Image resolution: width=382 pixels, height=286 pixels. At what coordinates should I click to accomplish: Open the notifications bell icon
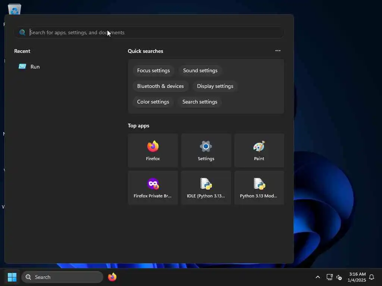tap(372, 277)
